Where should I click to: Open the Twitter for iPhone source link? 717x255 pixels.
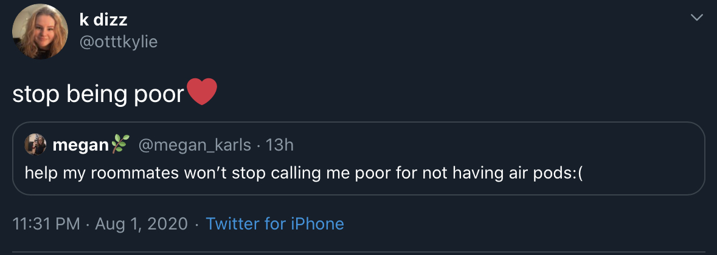(x=275, y=223)
